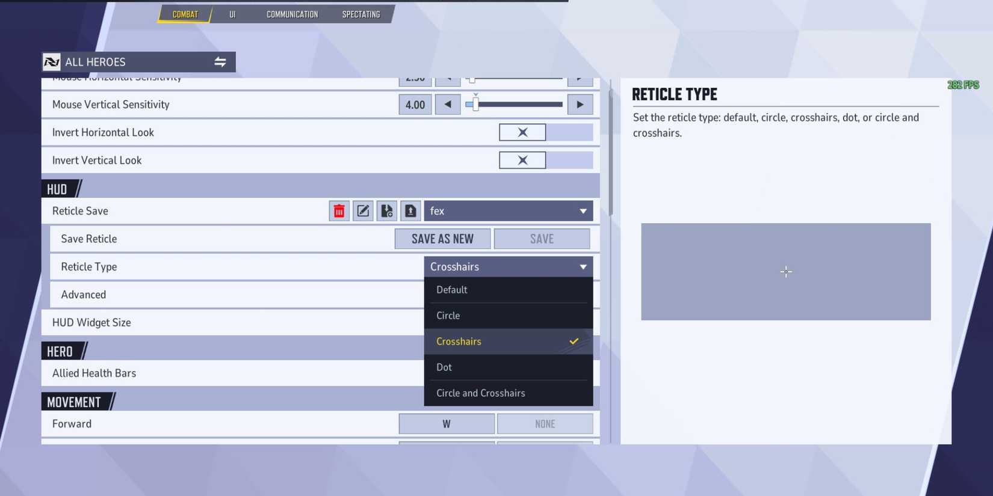Switch to the Combat tab
Image resolution: width=993 pixels, height=496 pixels.
(x=185, y=14)
